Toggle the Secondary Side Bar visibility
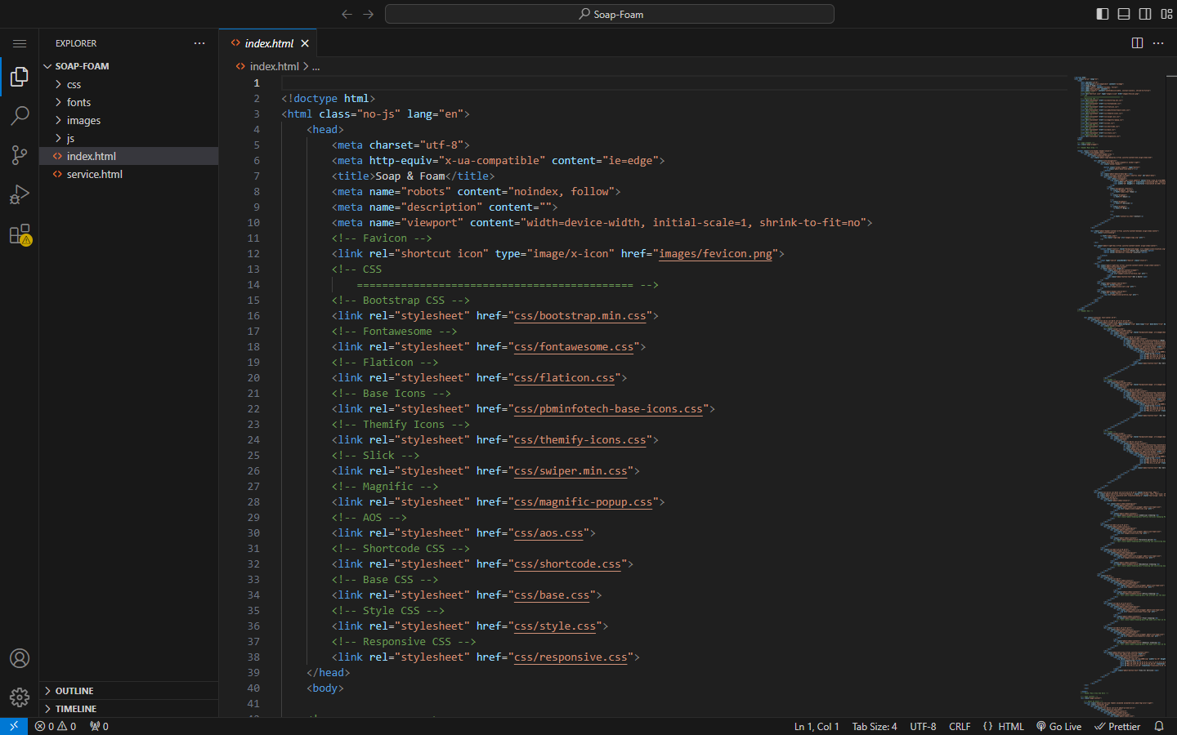Image resolution: width=1177 pixels, height=735 pixels. pos(1145,14)
